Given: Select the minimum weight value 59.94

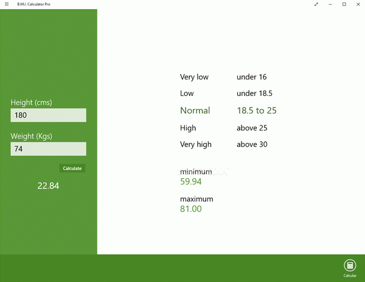Looking at the screenshot, I should pyautogui.click(x=190, y=181).
